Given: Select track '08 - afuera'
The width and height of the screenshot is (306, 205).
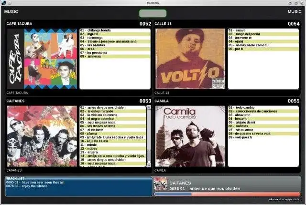Looking at the screenshot, I should click(x=113, y=133).
